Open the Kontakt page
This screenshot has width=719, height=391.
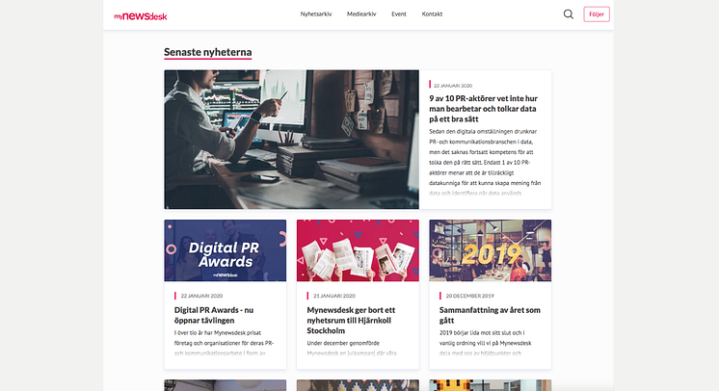pyautogui.click(x=432, y=14)
